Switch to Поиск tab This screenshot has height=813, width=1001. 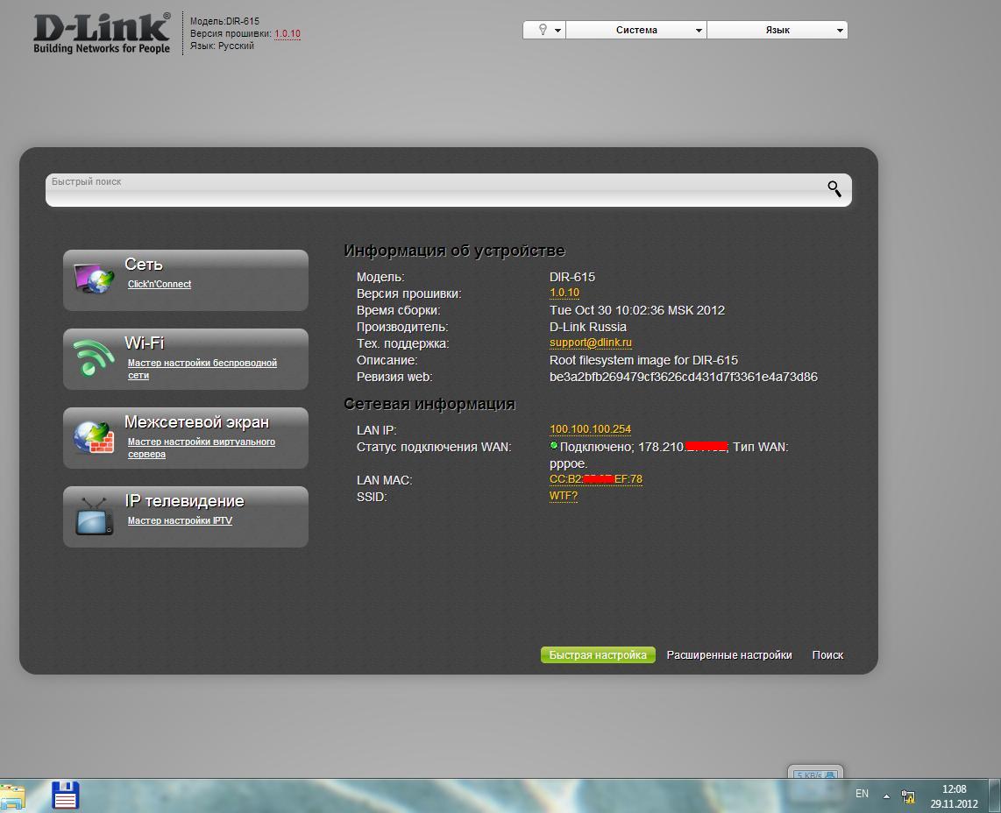tap(827, 655)
